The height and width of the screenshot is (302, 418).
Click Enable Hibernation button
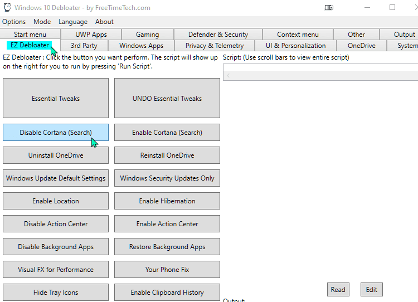[167, 201]
